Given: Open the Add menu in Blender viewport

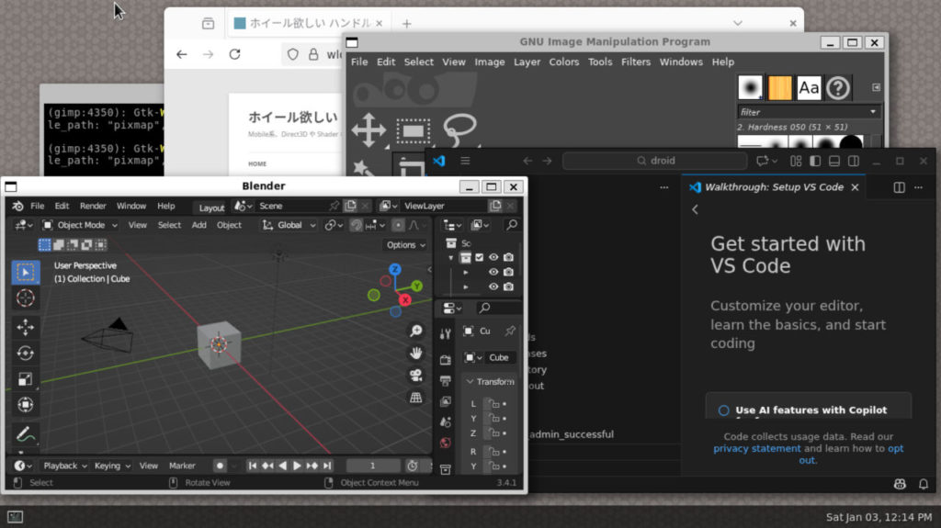Looking at the screenshot, I should tap(198, 225).
